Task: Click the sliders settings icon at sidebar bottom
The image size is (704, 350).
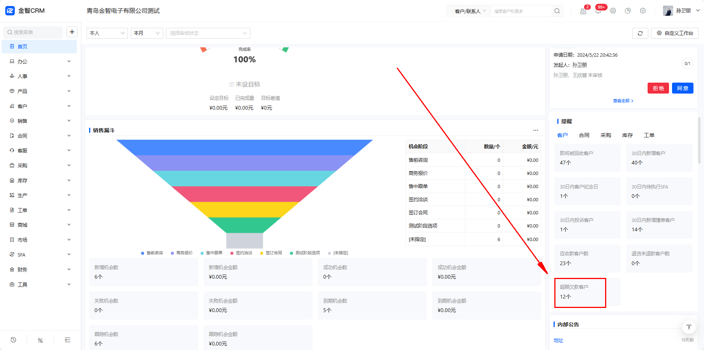Action: coord(40,340)
